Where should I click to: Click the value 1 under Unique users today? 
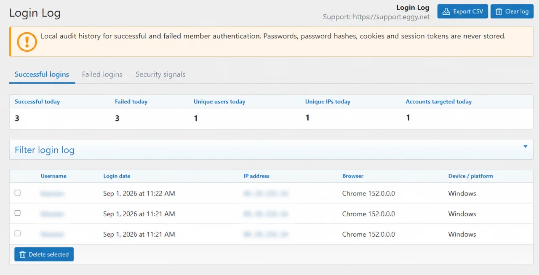click(196, 119)
